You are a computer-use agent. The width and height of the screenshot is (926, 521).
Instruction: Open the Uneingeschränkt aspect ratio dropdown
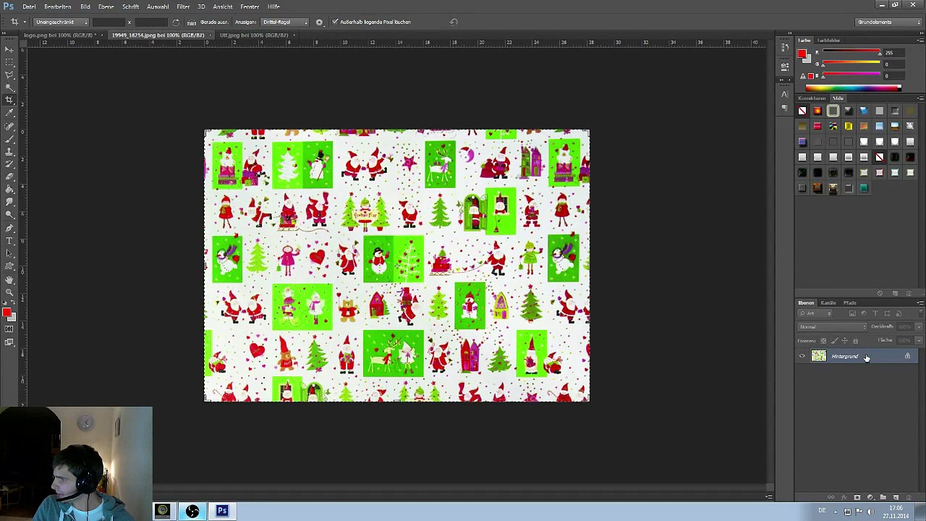[61, 22]
